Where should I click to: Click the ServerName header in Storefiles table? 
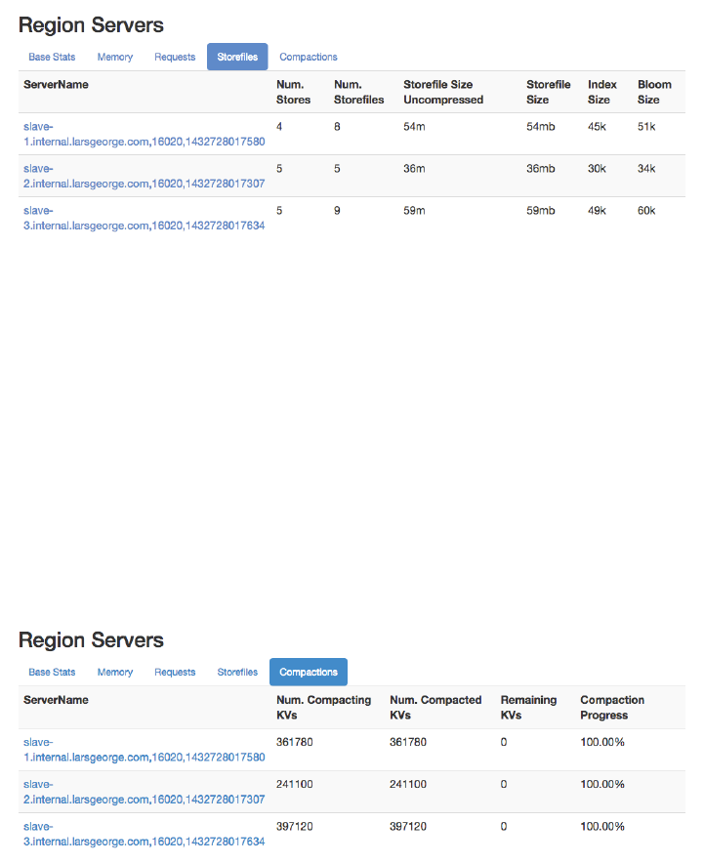tap(56, 84)
